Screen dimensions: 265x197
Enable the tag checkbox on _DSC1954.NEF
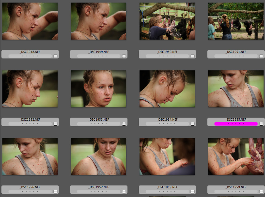pyautogui.click(x=192, y=124)
